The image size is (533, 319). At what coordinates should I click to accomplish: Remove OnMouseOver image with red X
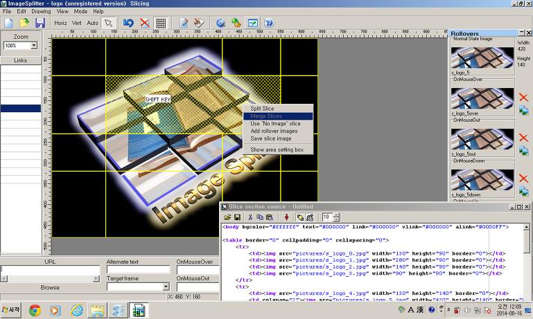pos(523,98)
